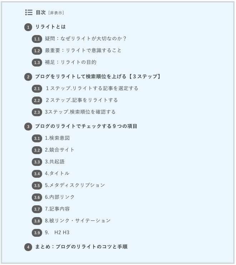The image size is (236, 265).
Task: Open 補足:リライトの目的 link
Action: point(71,62)
